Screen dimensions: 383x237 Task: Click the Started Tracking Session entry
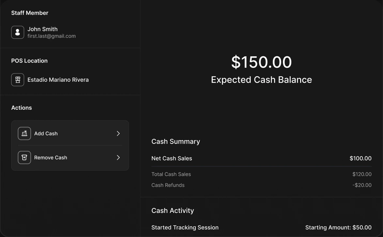185,228
